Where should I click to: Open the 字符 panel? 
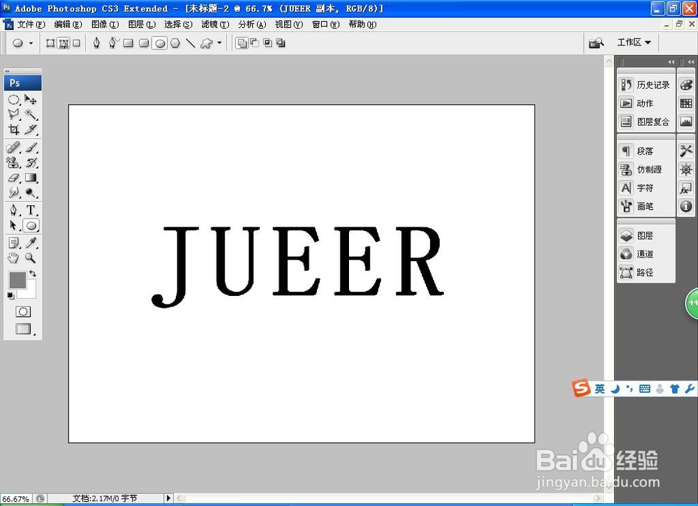[646, 188]
